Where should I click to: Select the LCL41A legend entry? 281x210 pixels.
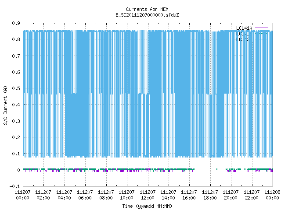coord(244,28)
